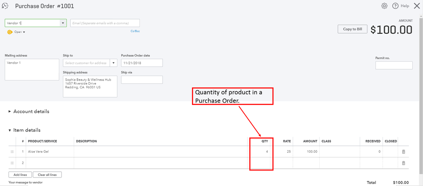Image resolution: width=423 pixels, height=186 pixels.
Task: Open the Cc/Bcc link
Action: point(135,30)
